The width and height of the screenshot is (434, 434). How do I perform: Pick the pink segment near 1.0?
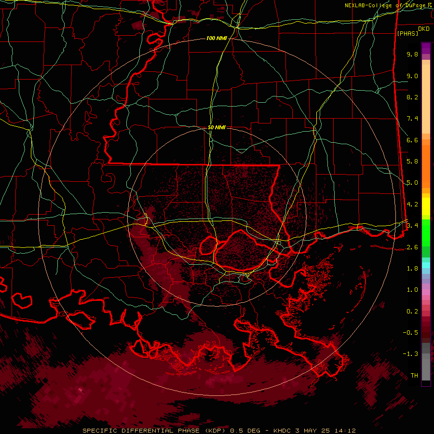(426, 292)
